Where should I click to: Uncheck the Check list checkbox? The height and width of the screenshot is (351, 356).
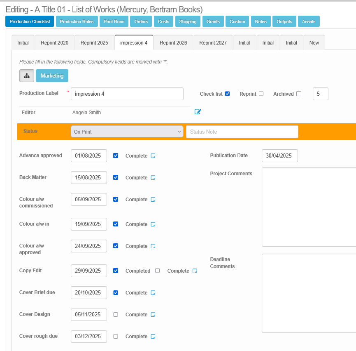click(x=228, y=94)
